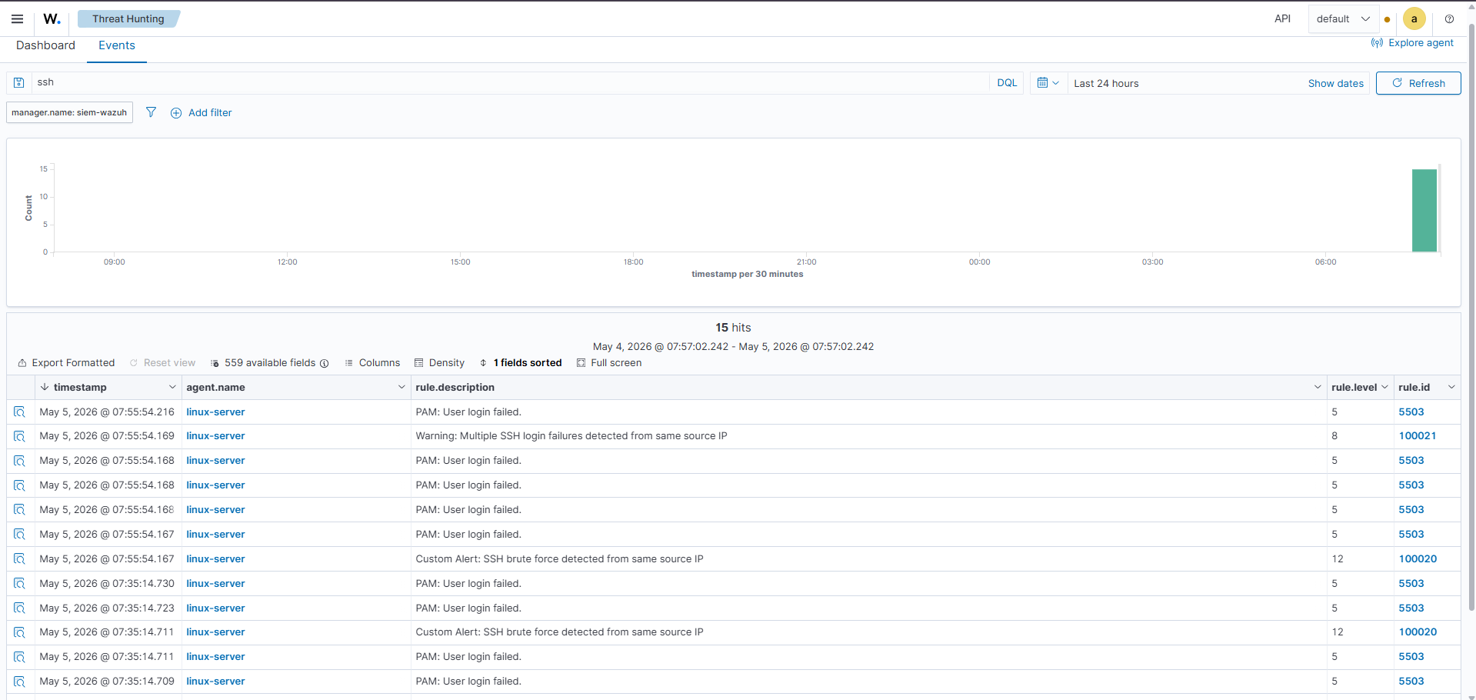Open first rule id 100020 link

pos(1418,559)
